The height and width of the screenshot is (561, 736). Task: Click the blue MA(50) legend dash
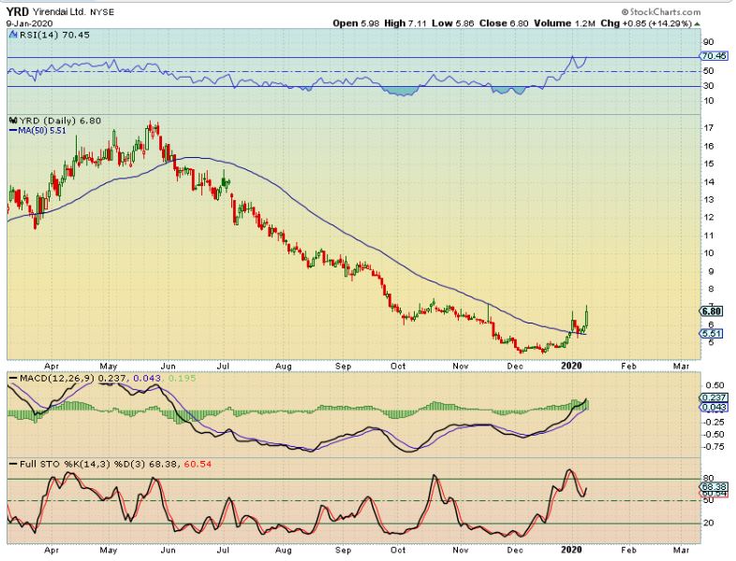[x=14, y=131]
